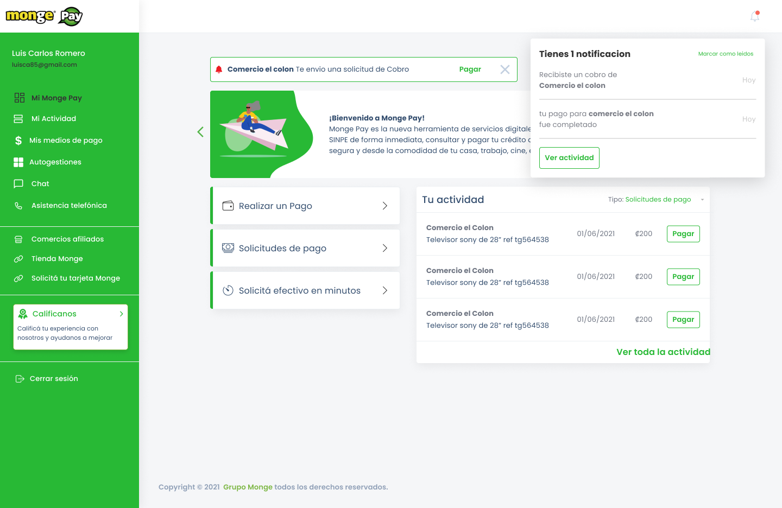The height and width of the screenshot is (508, 782).
Task: Click the Calificanos award ribbon icon
Action: [23, 314]
